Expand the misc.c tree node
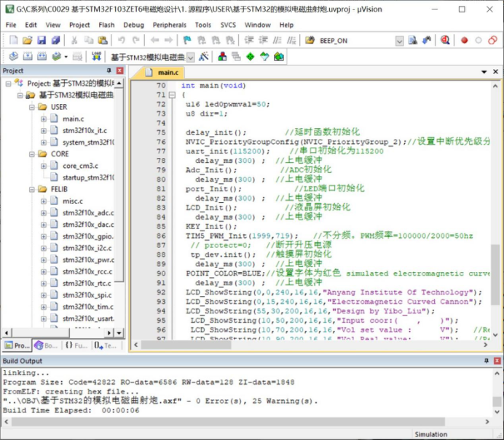The height and width of the screenshot is (440, 504). click(x=44, y=201)
